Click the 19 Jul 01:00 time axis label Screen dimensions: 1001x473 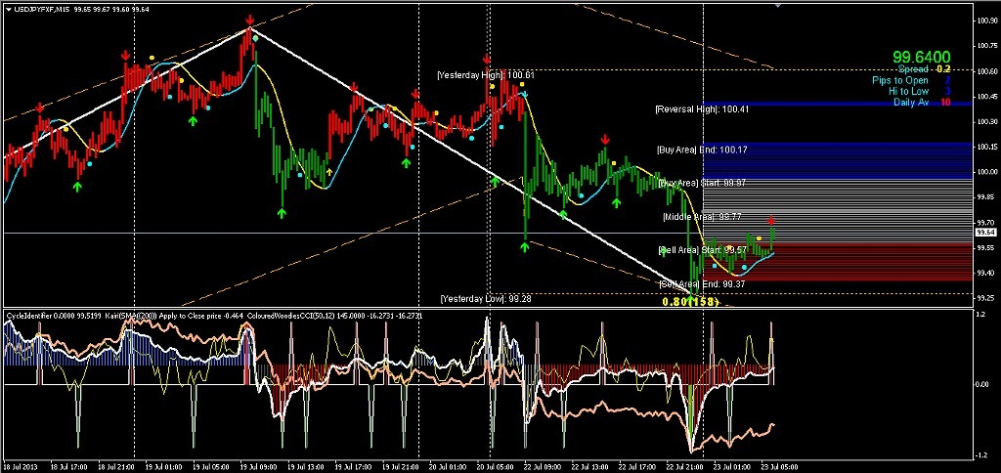coord(165,466)
